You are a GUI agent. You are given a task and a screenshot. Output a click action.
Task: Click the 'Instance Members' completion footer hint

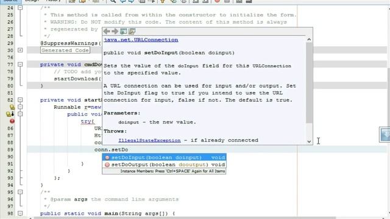pos(164,171)
